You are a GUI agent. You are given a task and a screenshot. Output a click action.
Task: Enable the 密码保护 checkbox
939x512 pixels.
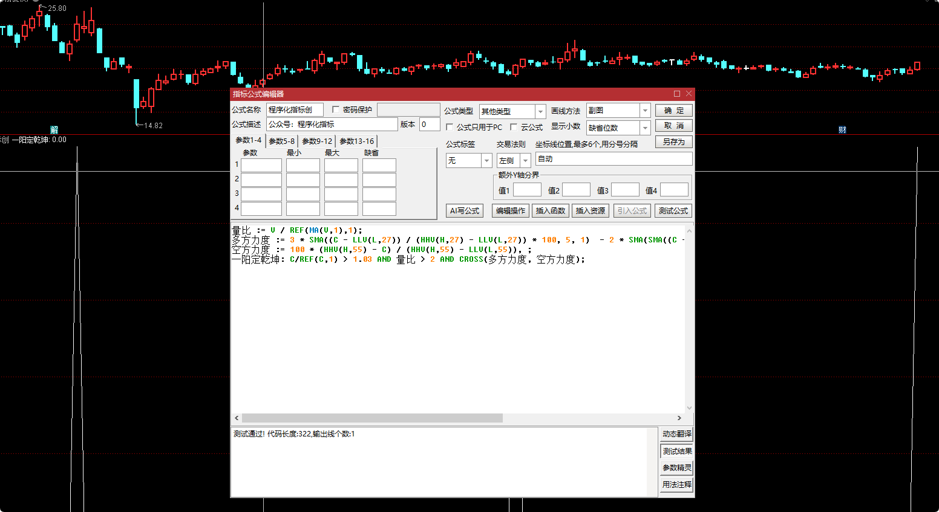pyautogui.click(x=336, y=110)
